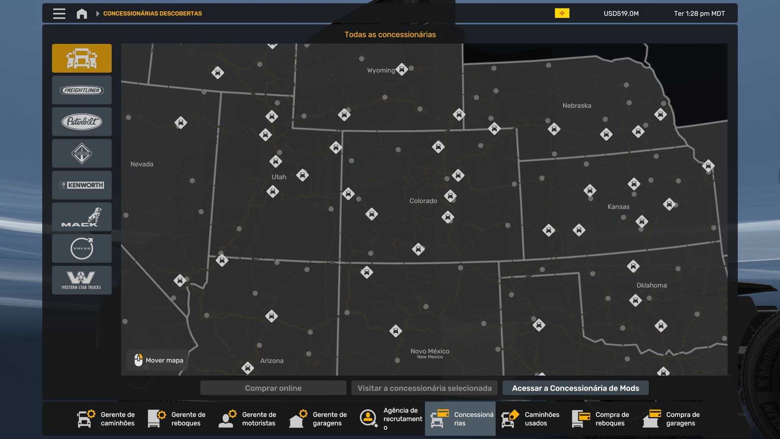Filter dealers by Freightliner brand
Screen dimensions: 780x439
82,90
